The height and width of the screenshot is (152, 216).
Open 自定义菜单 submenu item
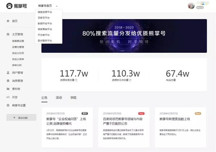(18, 59)
